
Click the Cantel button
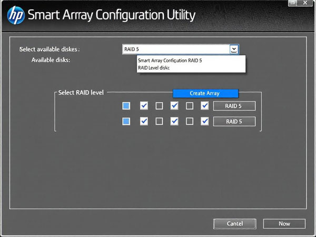point(235,224)
